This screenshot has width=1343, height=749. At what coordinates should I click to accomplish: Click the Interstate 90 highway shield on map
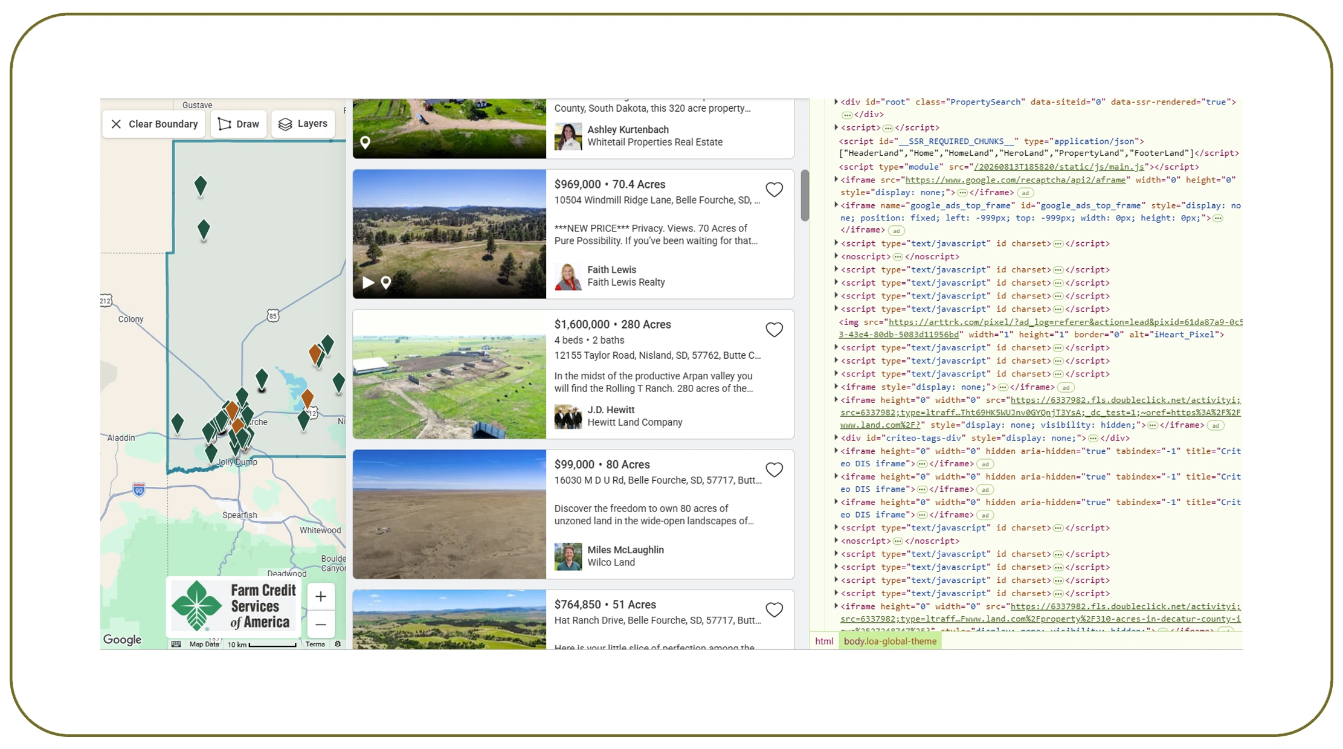tap(139, 489)
